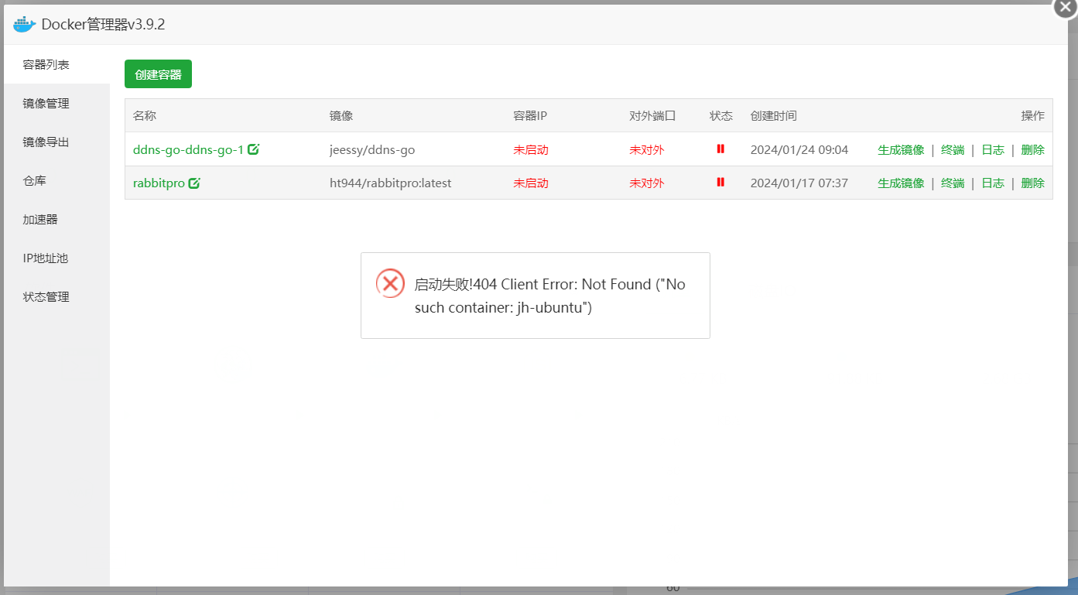Click the 状态 column header
Viewport: 1078px width, 595px height.
point(721,115)
